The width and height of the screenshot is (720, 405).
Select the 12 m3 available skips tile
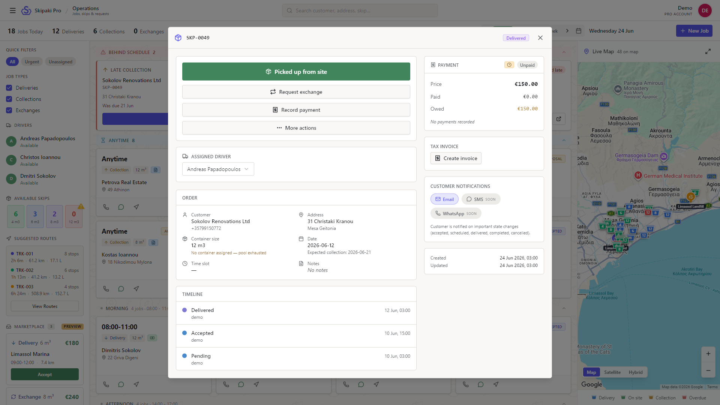(74, 217)
